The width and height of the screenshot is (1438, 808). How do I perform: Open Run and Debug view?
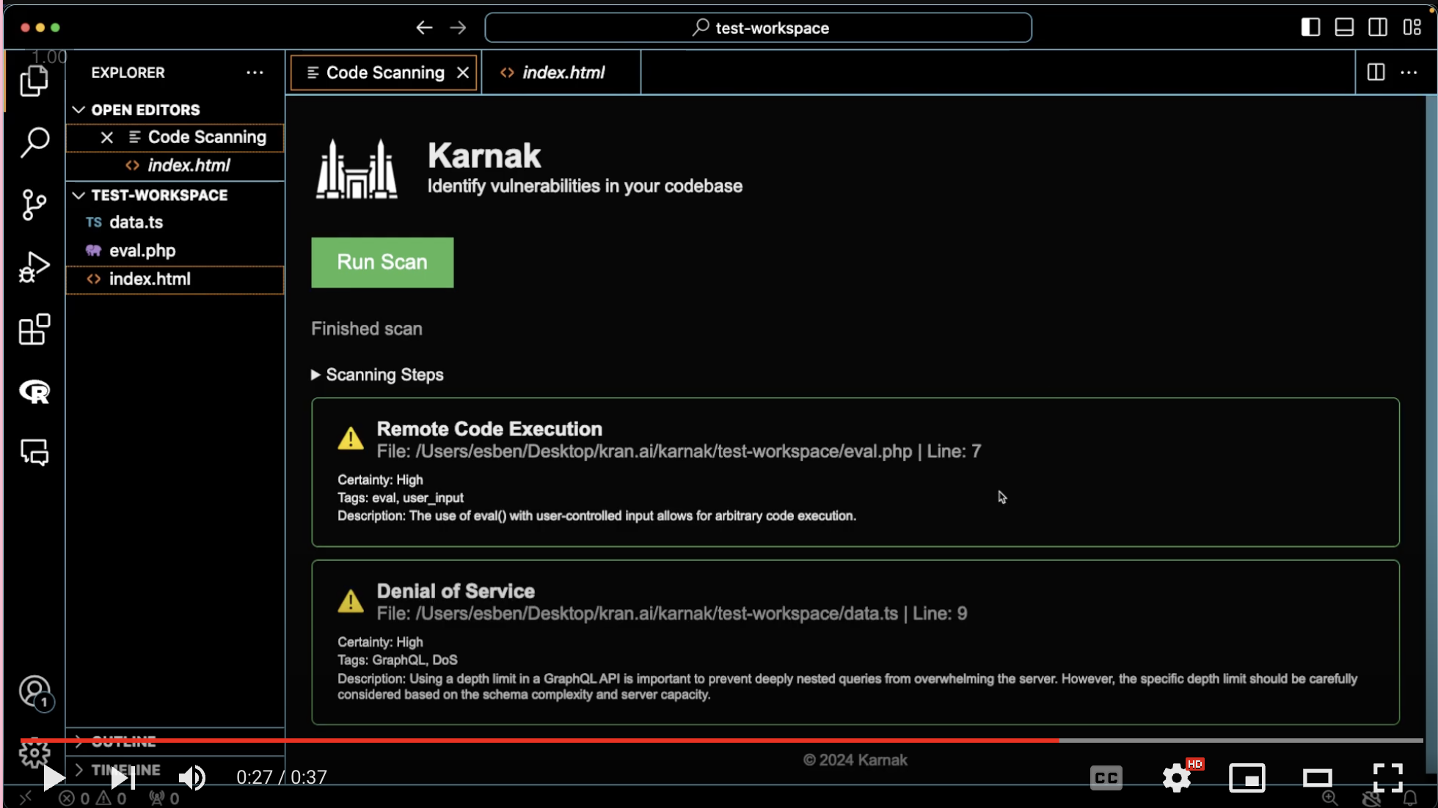pos(34,267)
